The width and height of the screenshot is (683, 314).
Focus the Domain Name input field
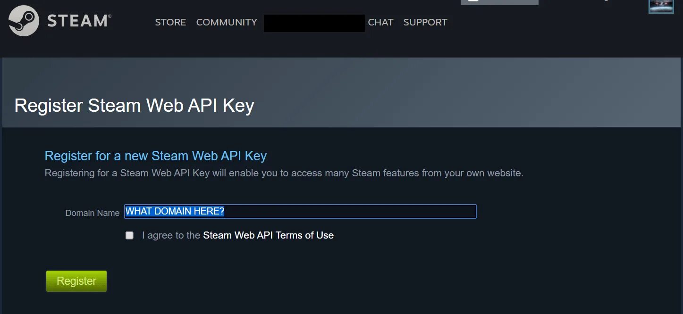pyautogui.click(x=300, y=211)
